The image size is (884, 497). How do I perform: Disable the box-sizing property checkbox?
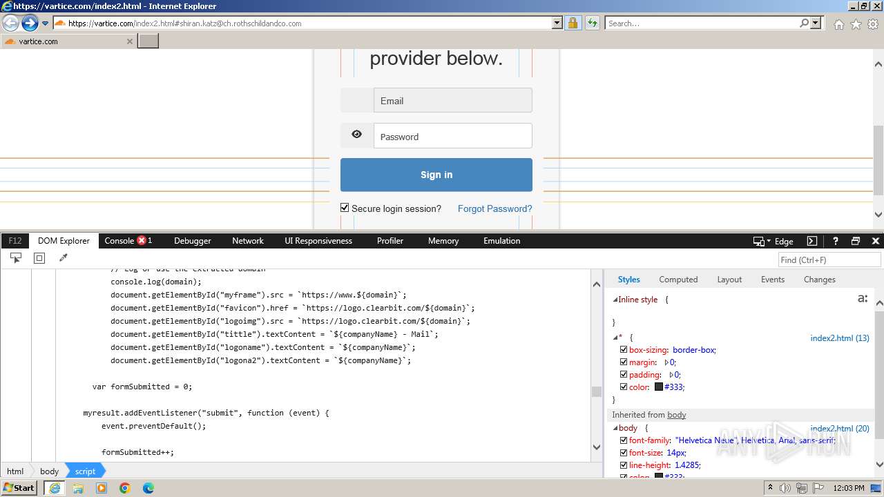624,350
